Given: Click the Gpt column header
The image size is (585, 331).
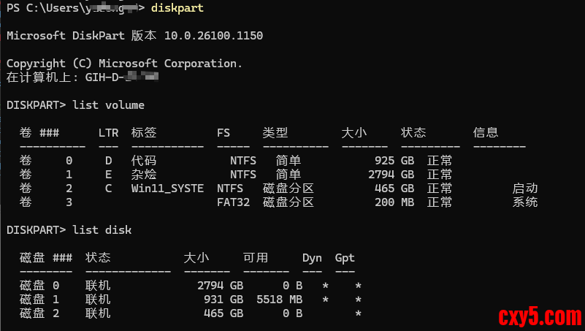Looking at the screenshot, I should (345, 258).
